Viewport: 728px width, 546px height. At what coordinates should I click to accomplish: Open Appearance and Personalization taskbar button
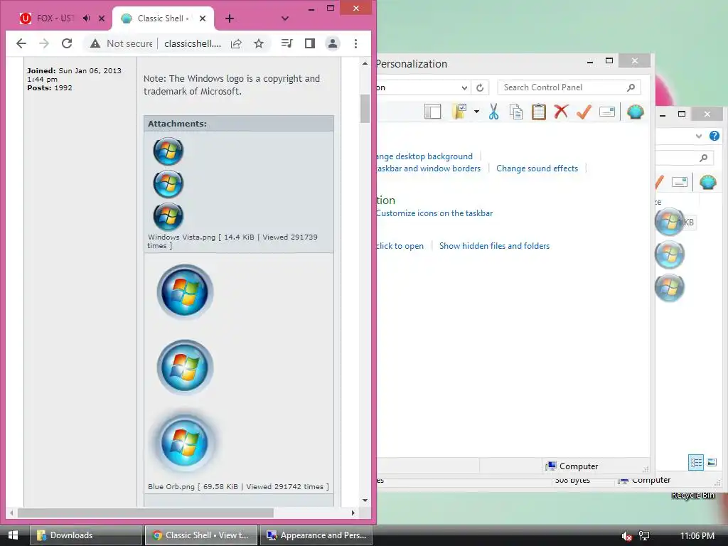(316, 535)
